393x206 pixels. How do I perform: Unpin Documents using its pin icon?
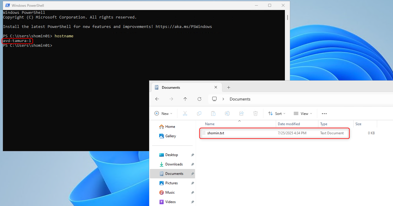(192, 174)
